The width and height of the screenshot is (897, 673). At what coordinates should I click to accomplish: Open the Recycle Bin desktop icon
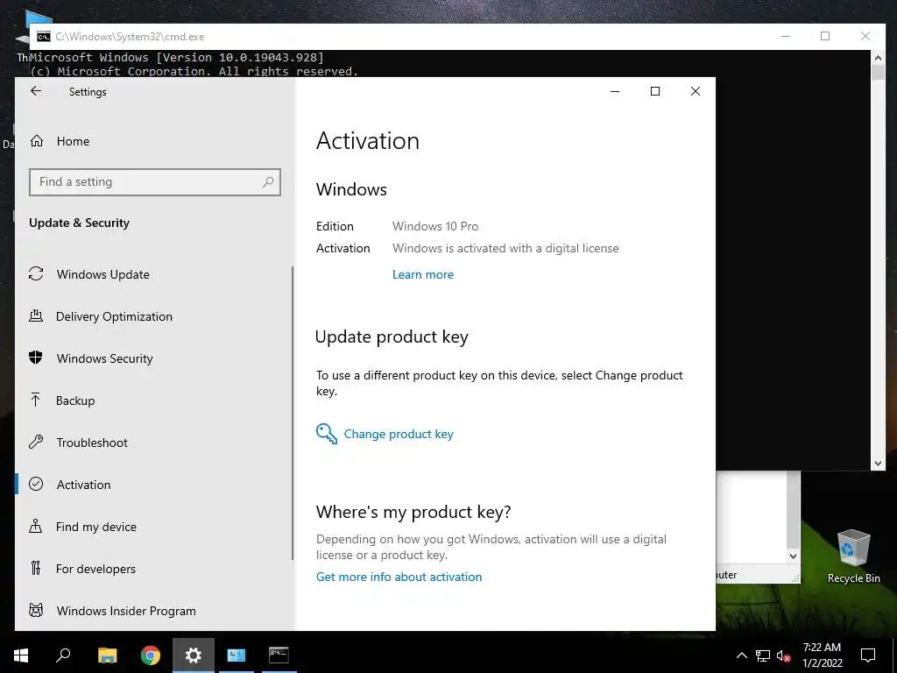click(853, 556)
